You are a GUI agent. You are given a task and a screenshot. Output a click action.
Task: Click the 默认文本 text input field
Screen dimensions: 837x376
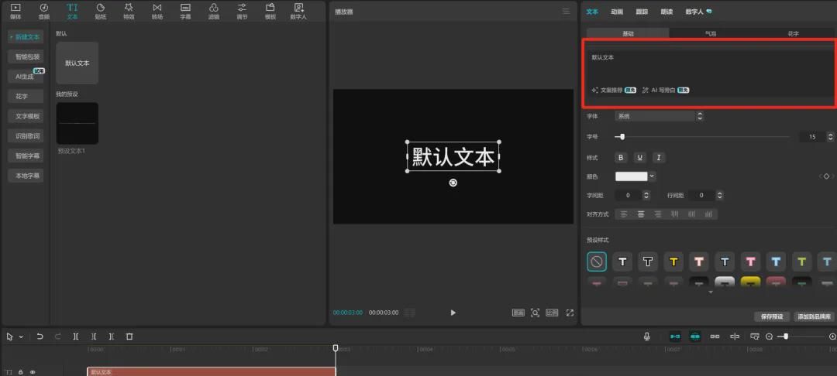click(711, 74)
